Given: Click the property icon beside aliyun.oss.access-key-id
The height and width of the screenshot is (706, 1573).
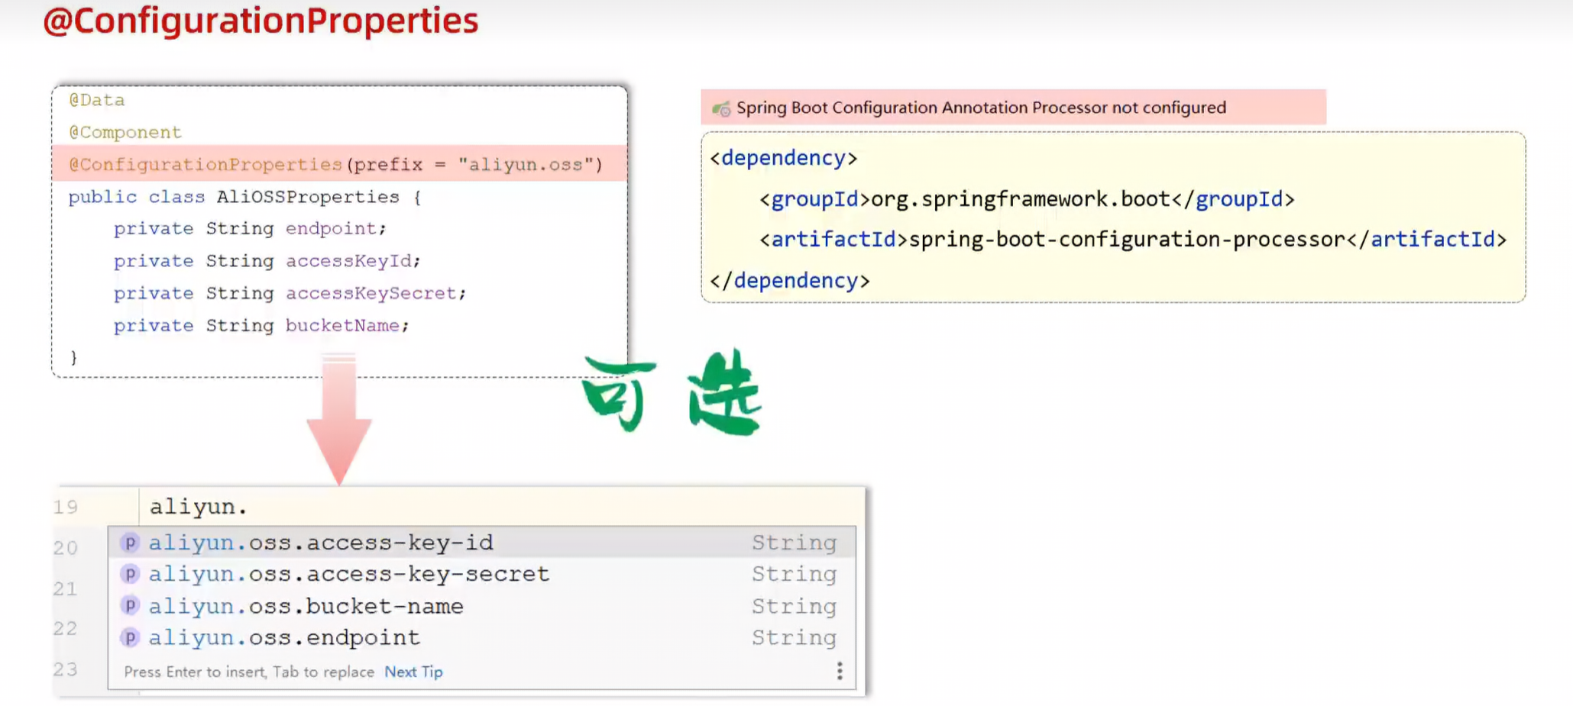Looking at the screenshot, I should point(130,542).
